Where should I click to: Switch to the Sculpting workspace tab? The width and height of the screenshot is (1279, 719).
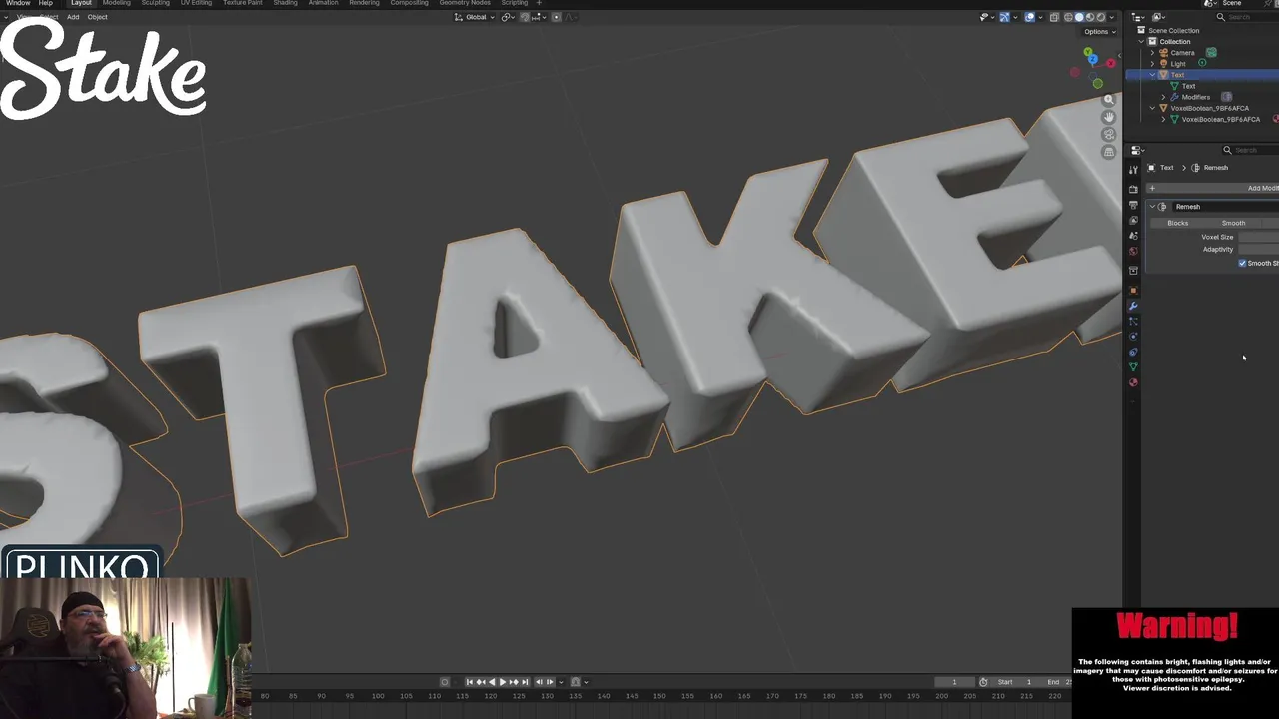[x=155, y=3]
